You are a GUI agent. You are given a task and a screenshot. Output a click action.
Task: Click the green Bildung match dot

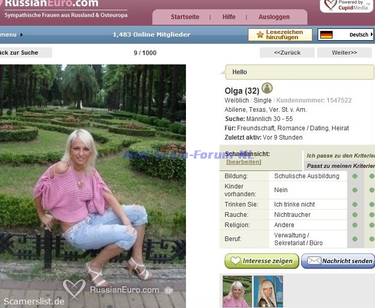354,176
